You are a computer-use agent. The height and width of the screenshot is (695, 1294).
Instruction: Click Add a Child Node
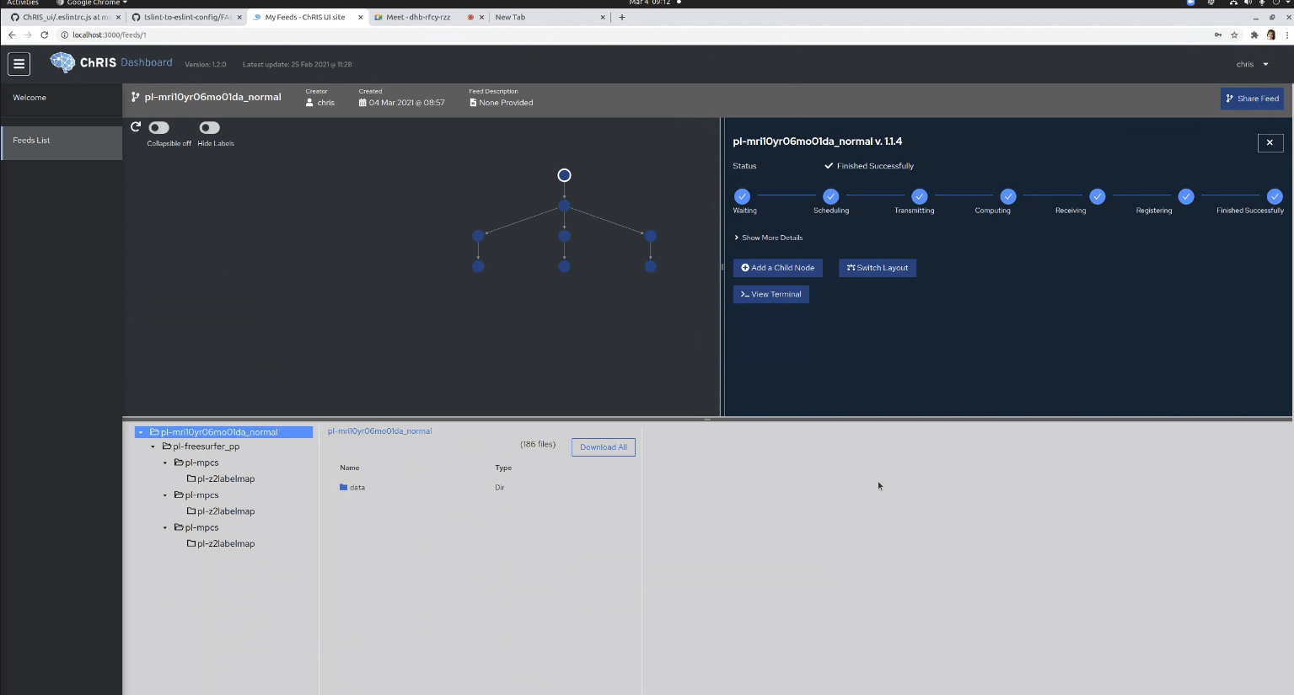point(777,268)
